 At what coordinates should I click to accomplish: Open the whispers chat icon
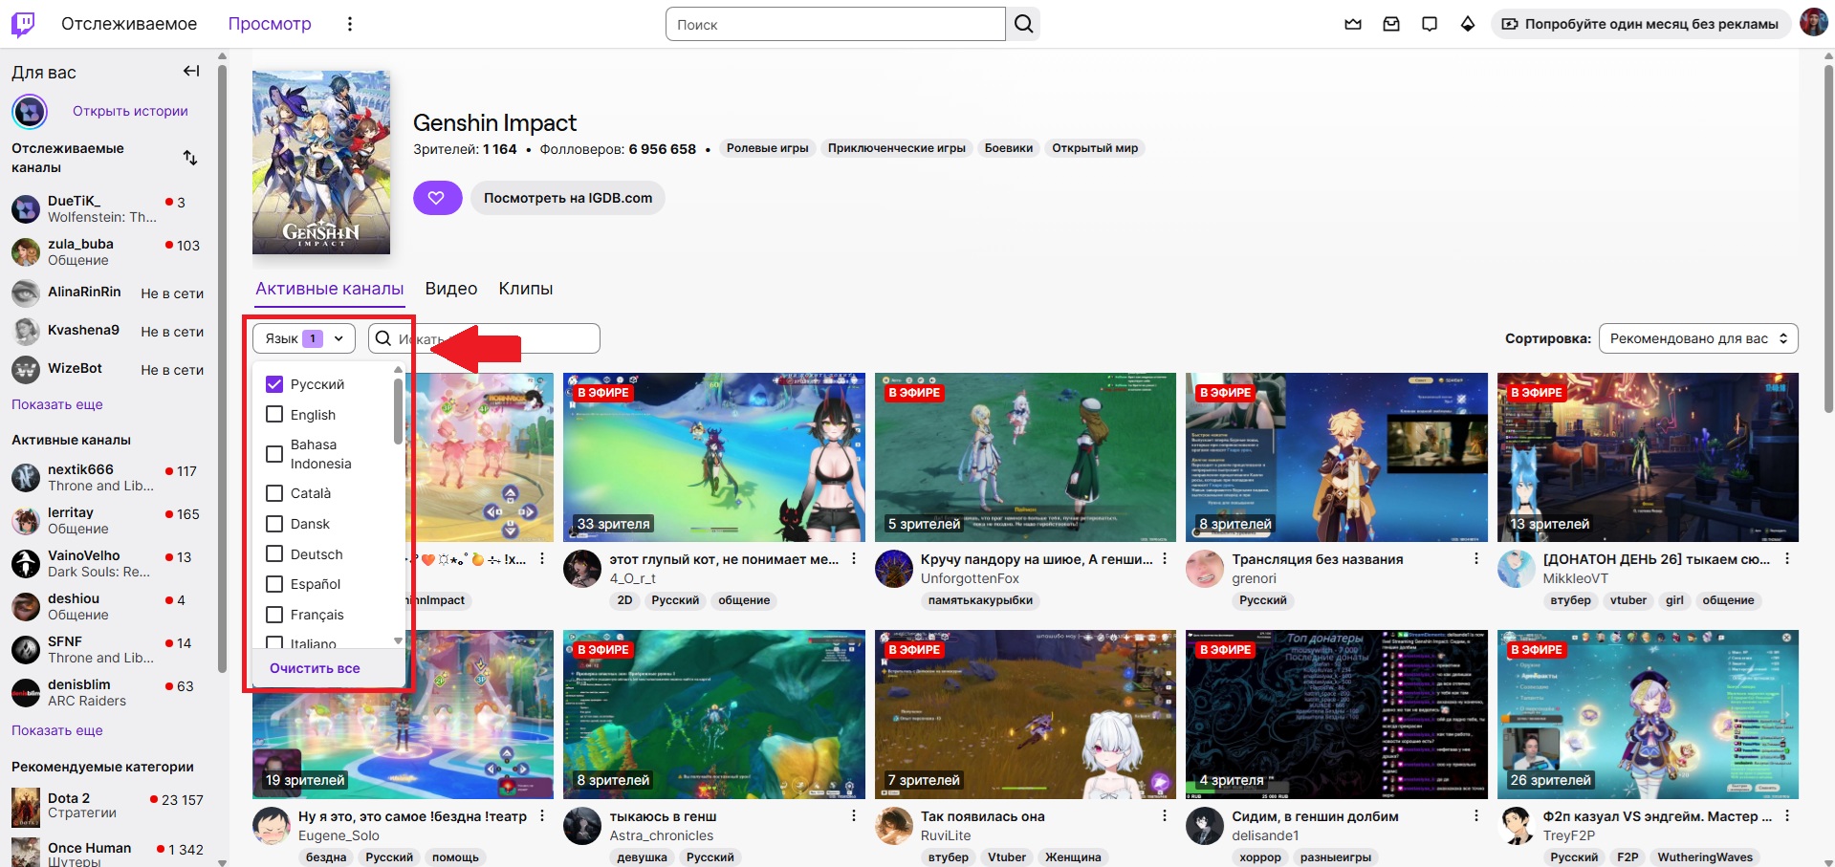pyautogui.click(x=1430, y=24)
